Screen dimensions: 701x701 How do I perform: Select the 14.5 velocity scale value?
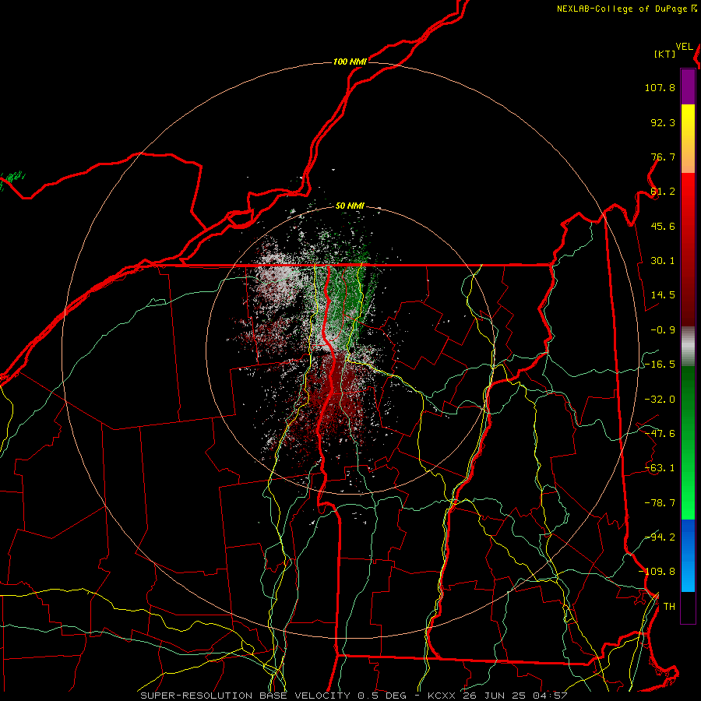(663, 295)
